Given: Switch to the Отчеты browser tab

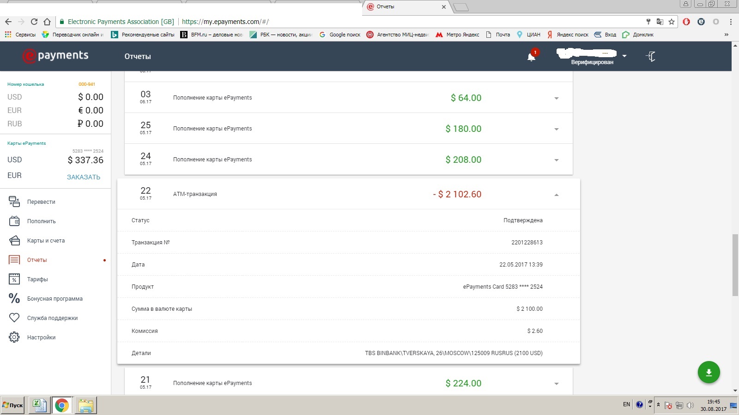Looking at the screenshot, I should click(406, 6).
